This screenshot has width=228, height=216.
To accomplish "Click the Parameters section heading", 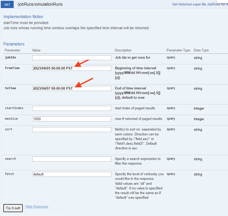I will pyautogui.click(x=14, y=44).
